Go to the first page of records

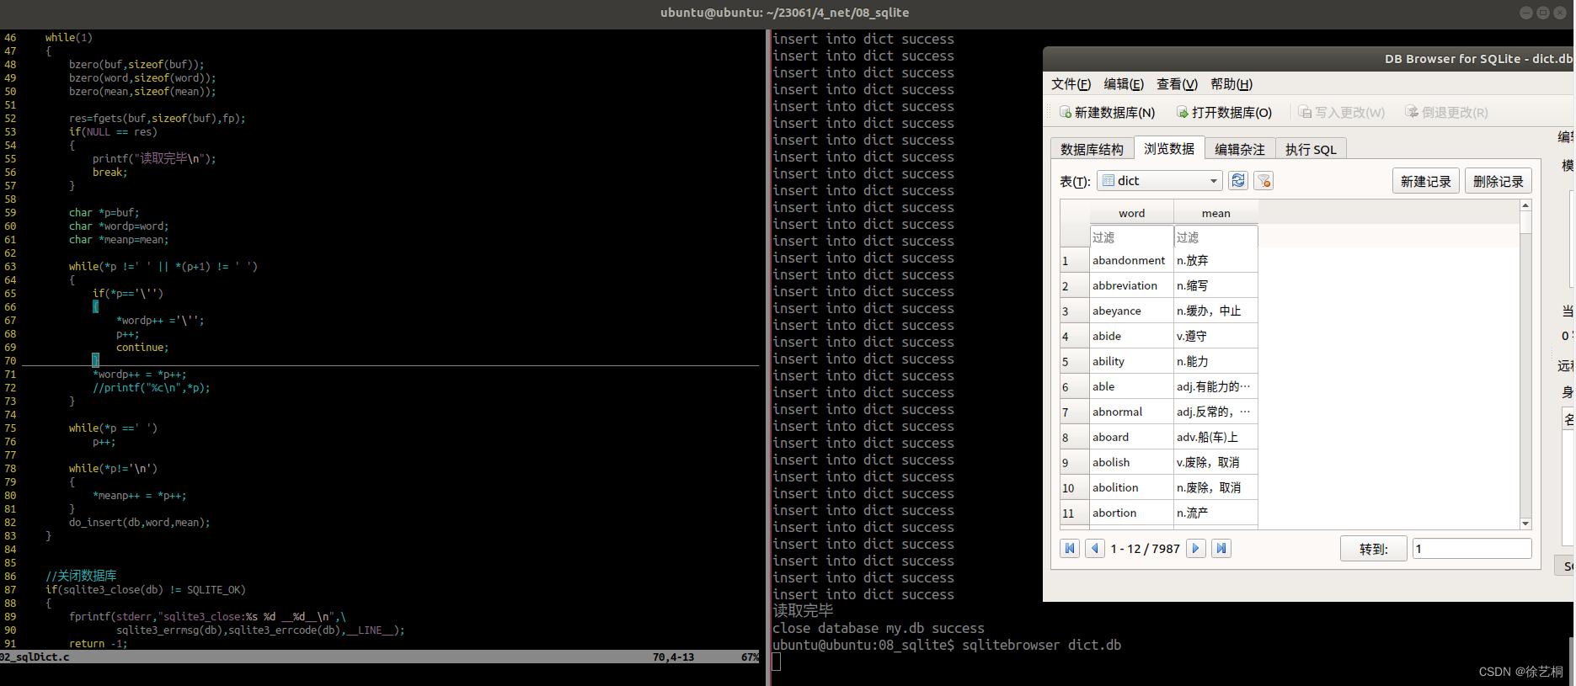click(x=1070, y=549)
